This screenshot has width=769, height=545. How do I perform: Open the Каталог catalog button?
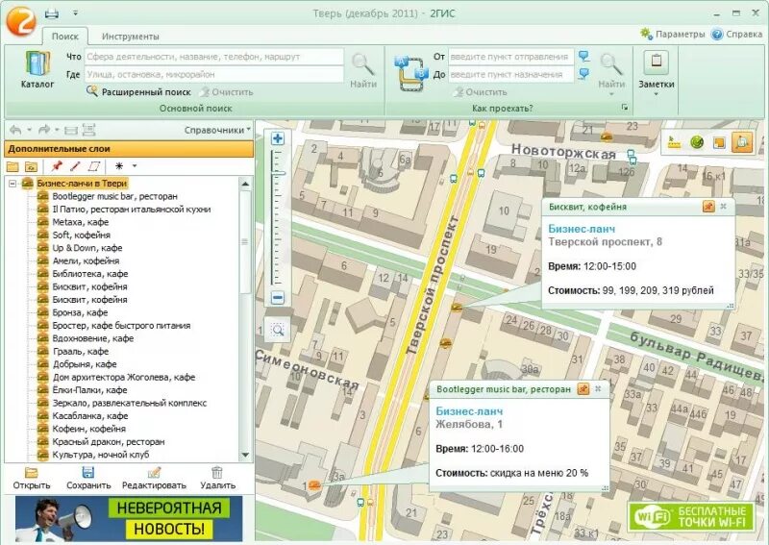[37, 69]
